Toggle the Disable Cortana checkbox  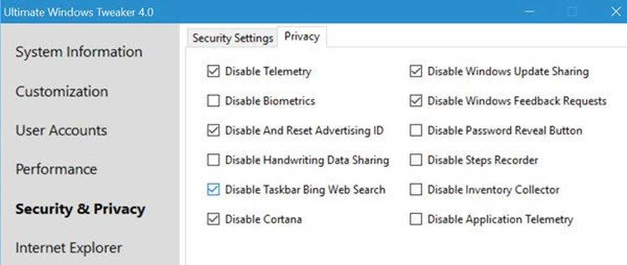coord(213,219)
